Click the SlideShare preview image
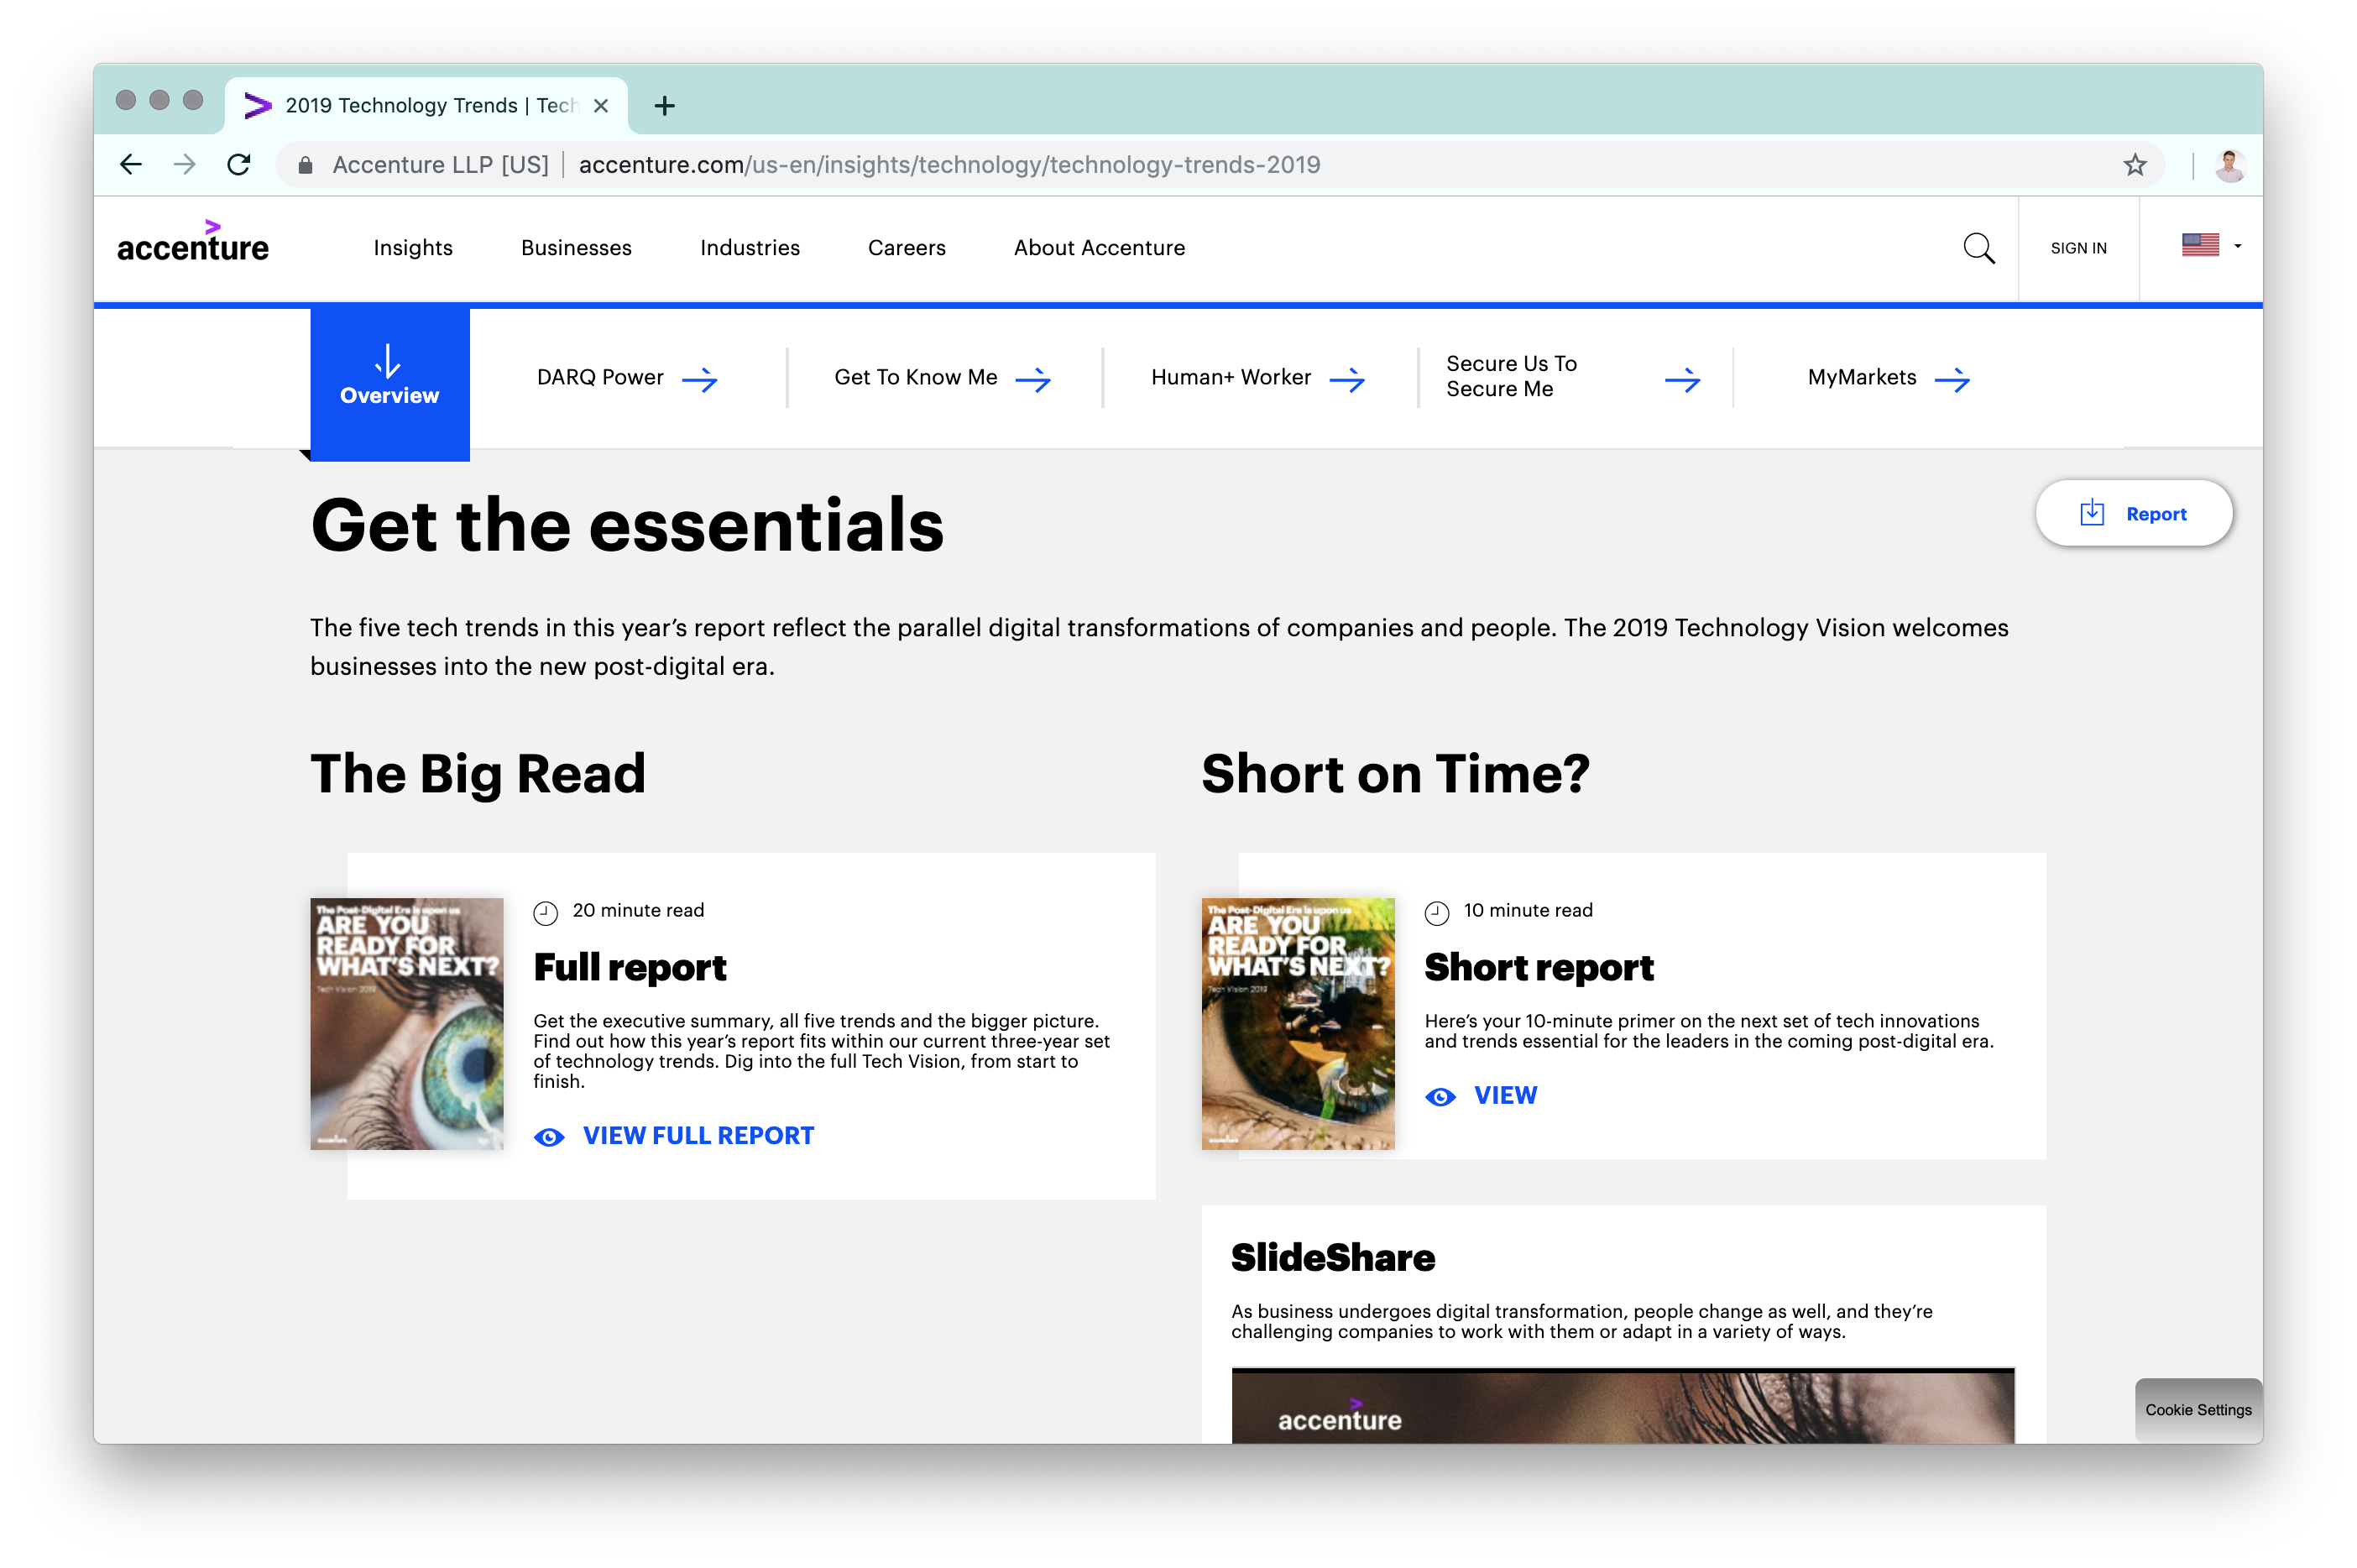The image size is (2357, 1568). point(1622,1406)
